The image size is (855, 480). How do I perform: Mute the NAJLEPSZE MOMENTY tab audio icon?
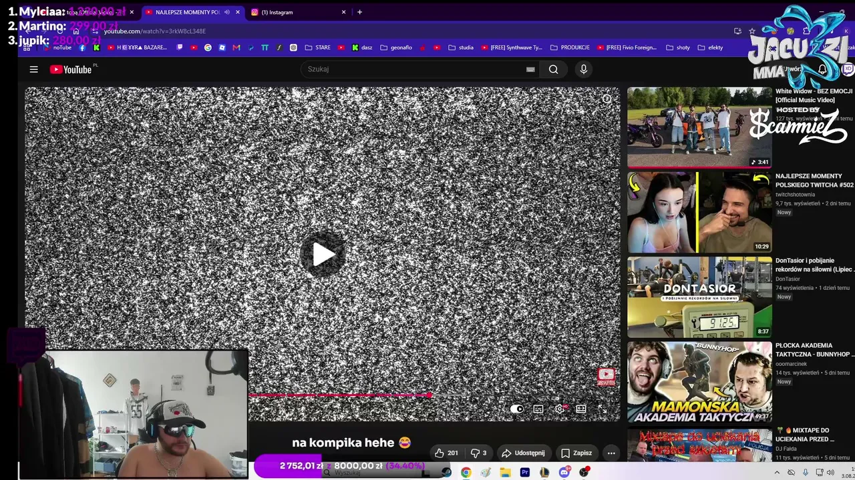pos(227,12)
